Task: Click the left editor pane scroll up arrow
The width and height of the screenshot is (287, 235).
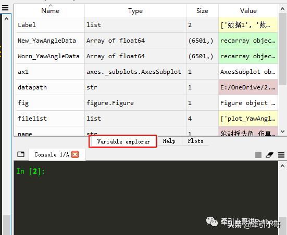Action: 7,19
